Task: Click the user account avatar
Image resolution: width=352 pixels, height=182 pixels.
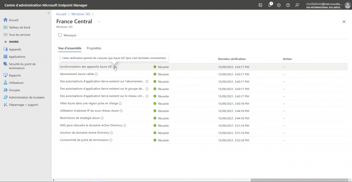Action: [x=347, y=5]
